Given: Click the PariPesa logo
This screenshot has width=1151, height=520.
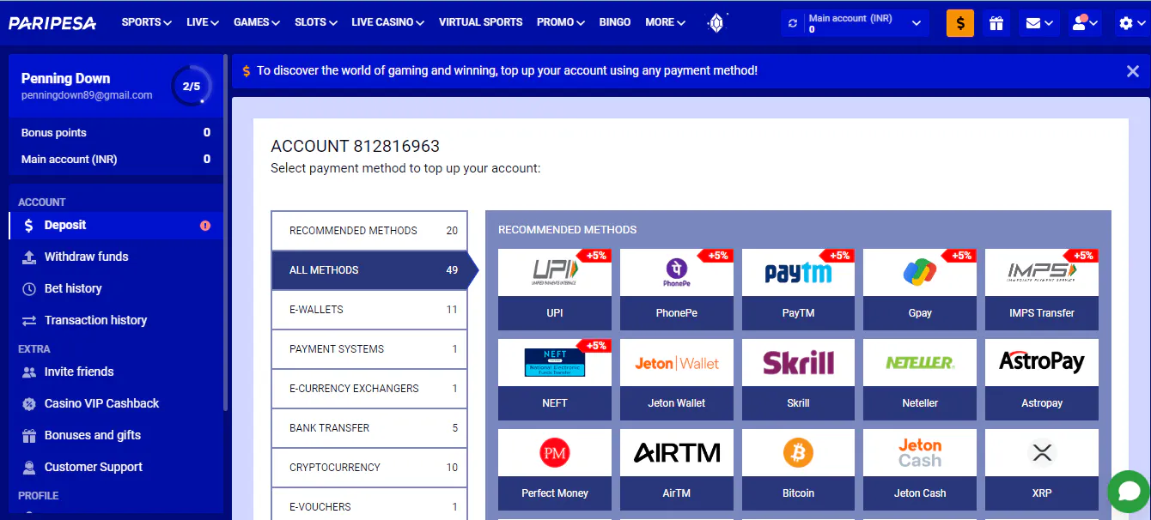Looking at the screenshot, I should click(x=52, y=22).
